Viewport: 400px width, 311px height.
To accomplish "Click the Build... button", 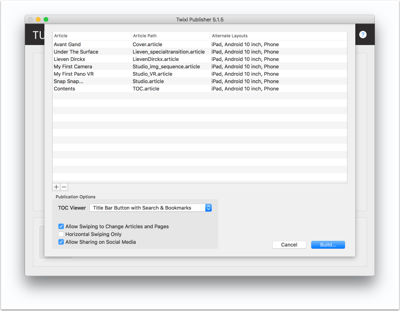I will tap(328, 244).
